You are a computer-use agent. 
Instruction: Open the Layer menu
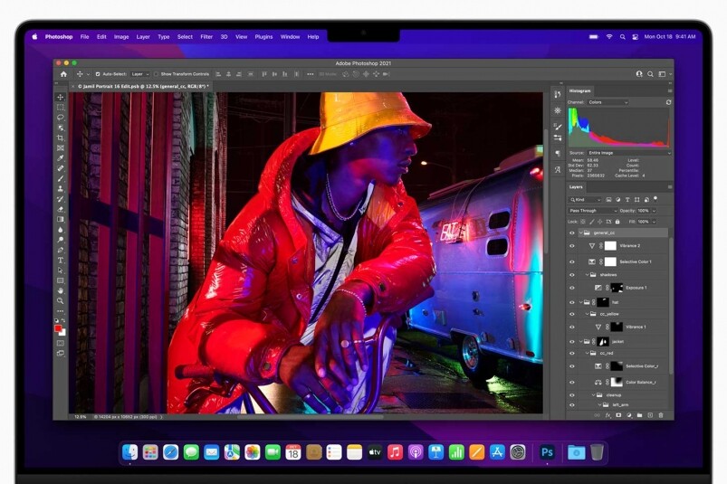[x=143, y=36]
